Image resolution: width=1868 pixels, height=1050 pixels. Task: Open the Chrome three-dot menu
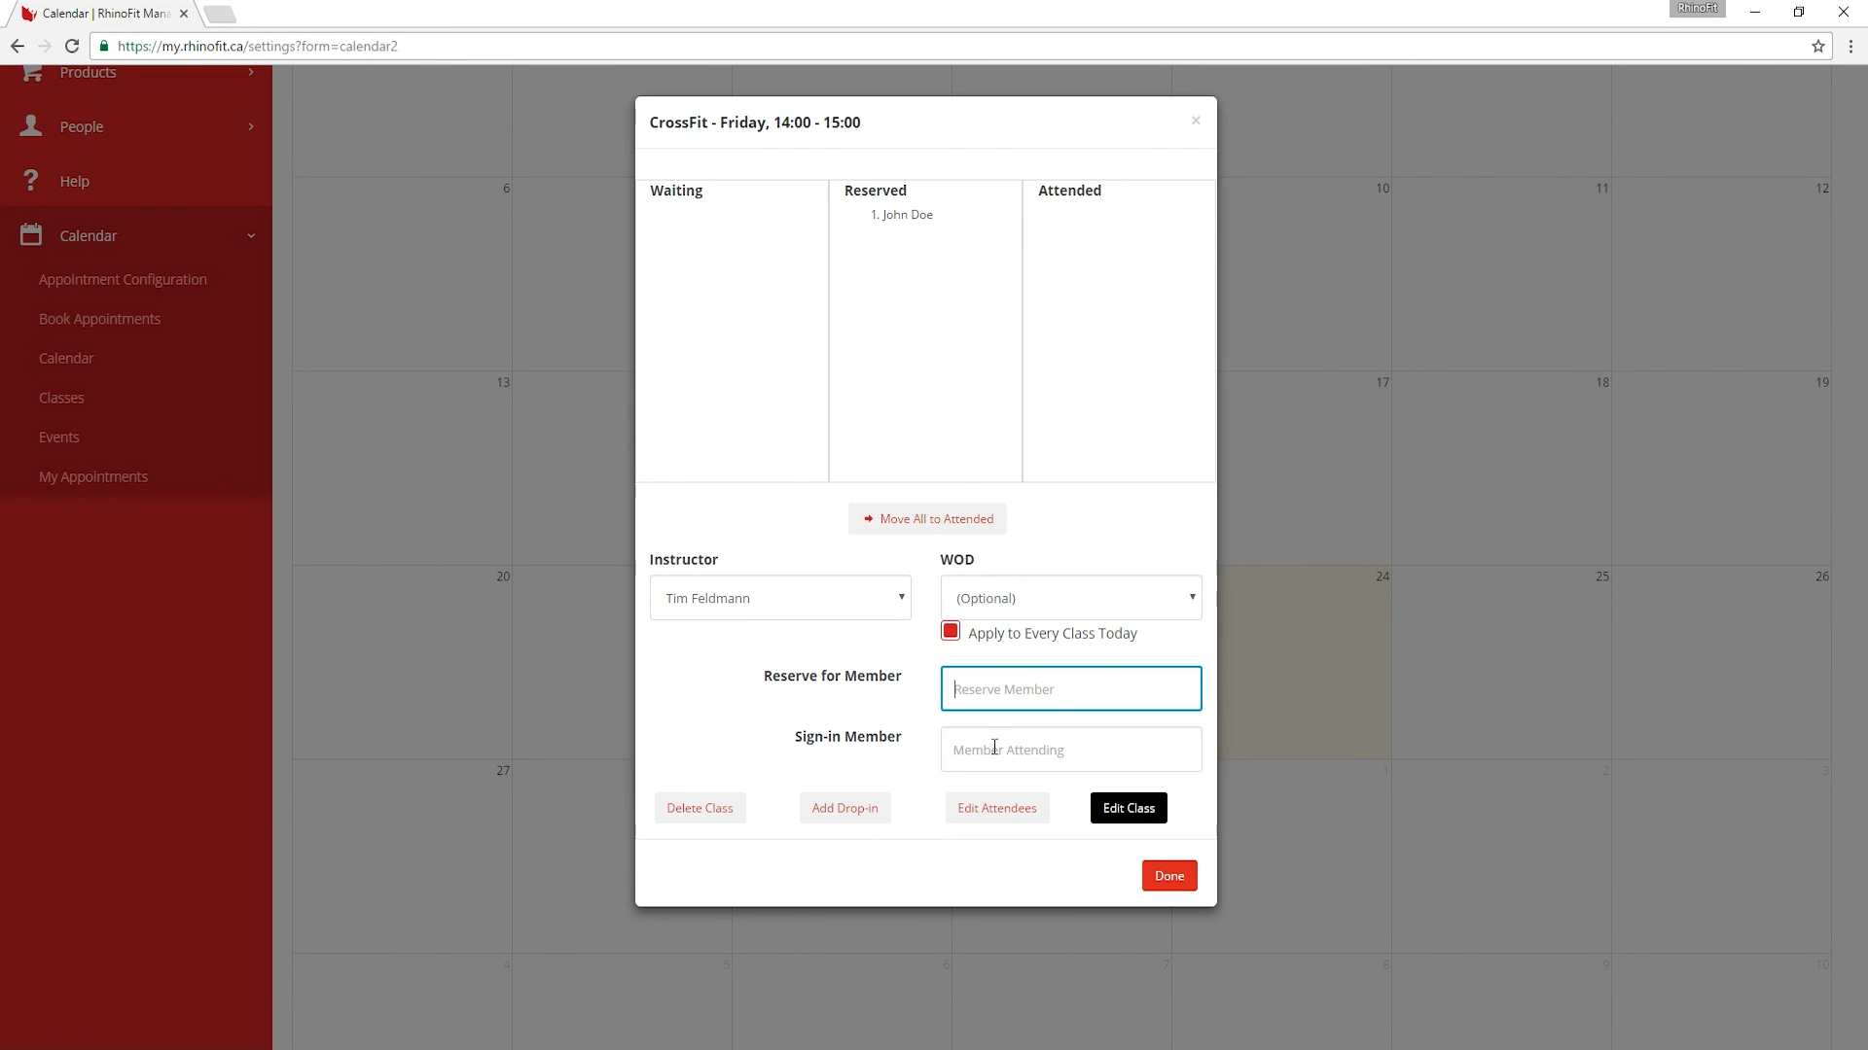pos(1850,46)
